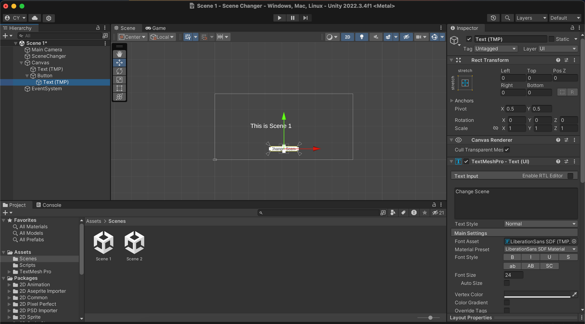Pick color with Vertex Color eyedropper

(x=574, y=294)
